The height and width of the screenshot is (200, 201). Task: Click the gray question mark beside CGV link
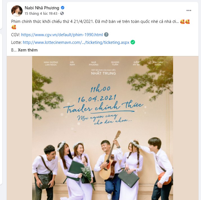[106, 35]
